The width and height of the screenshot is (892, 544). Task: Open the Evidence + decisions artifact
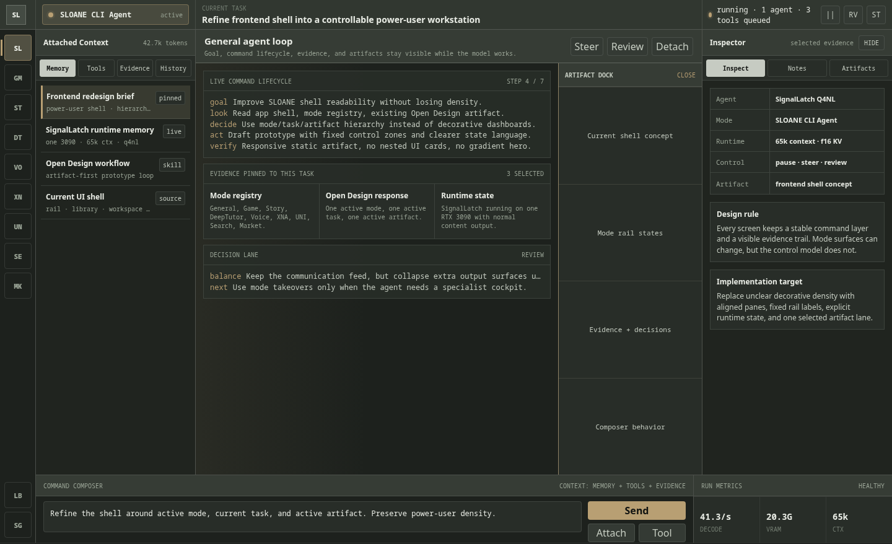[x=630, y=330]
